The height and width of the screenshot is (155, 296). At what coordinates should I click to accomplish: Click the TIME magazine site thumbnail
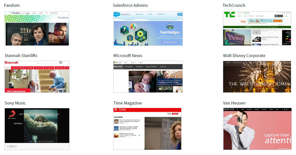pyautogui.click(x=147, y=129)
